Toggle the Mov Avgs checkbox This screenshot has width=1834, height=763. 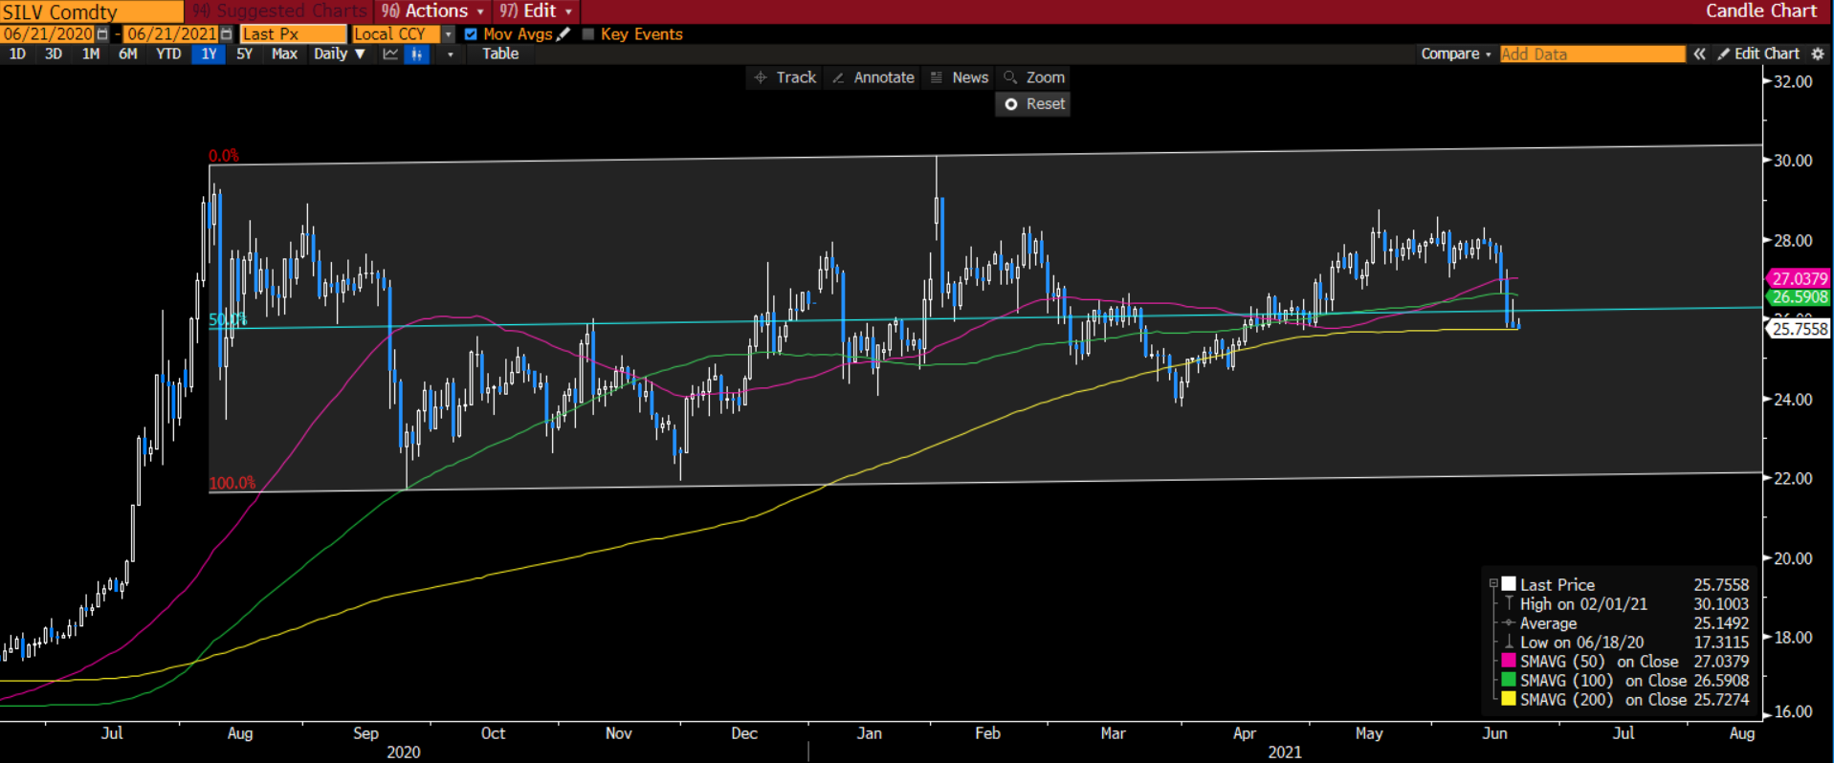pyautogui.click(x=471, y=34)
